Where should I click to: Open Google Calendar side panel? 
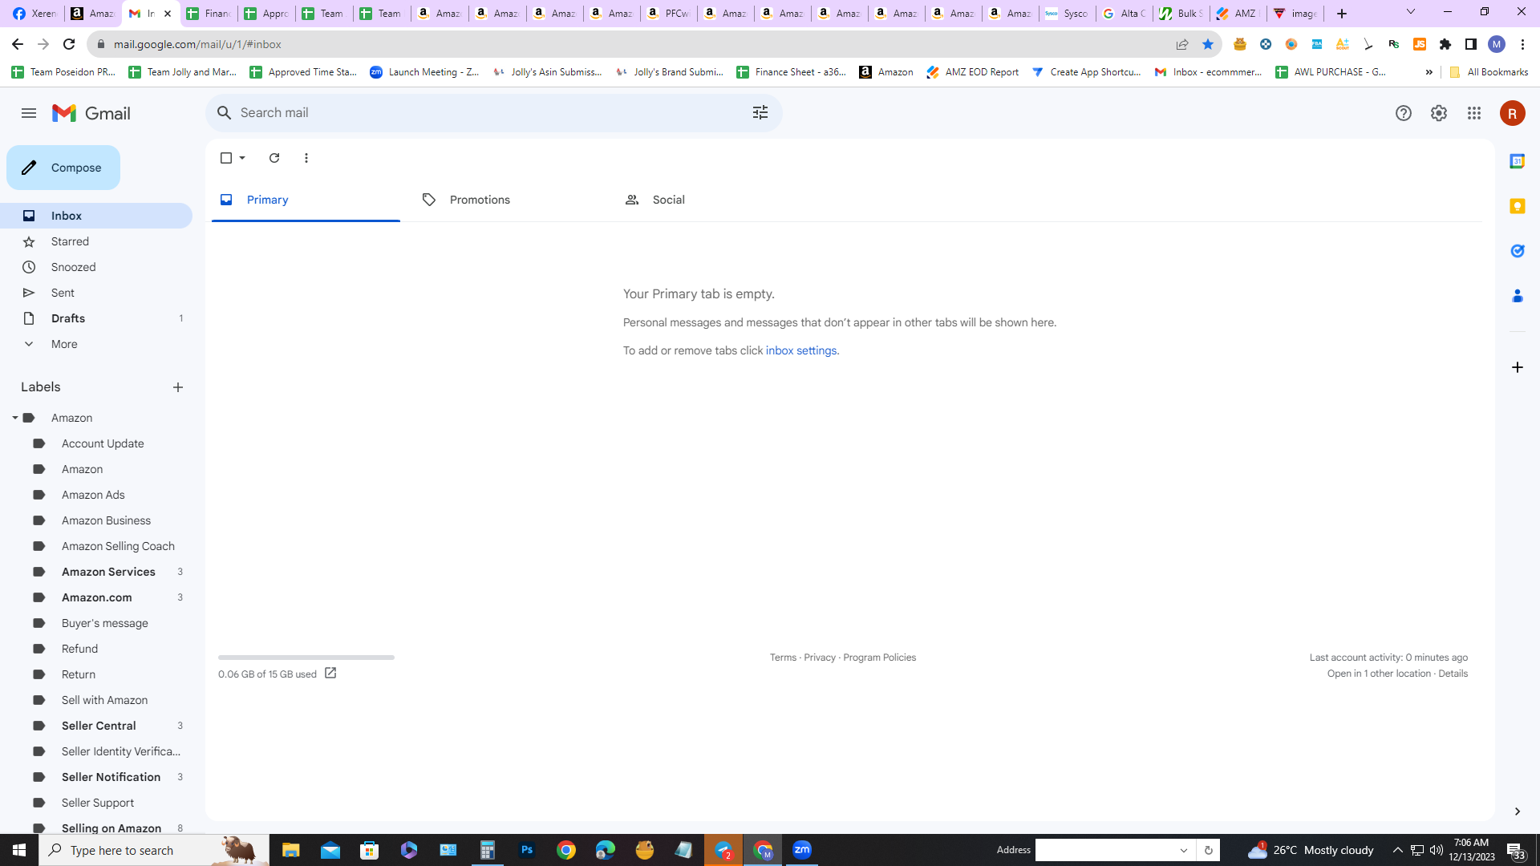[x=1517, y=161]
